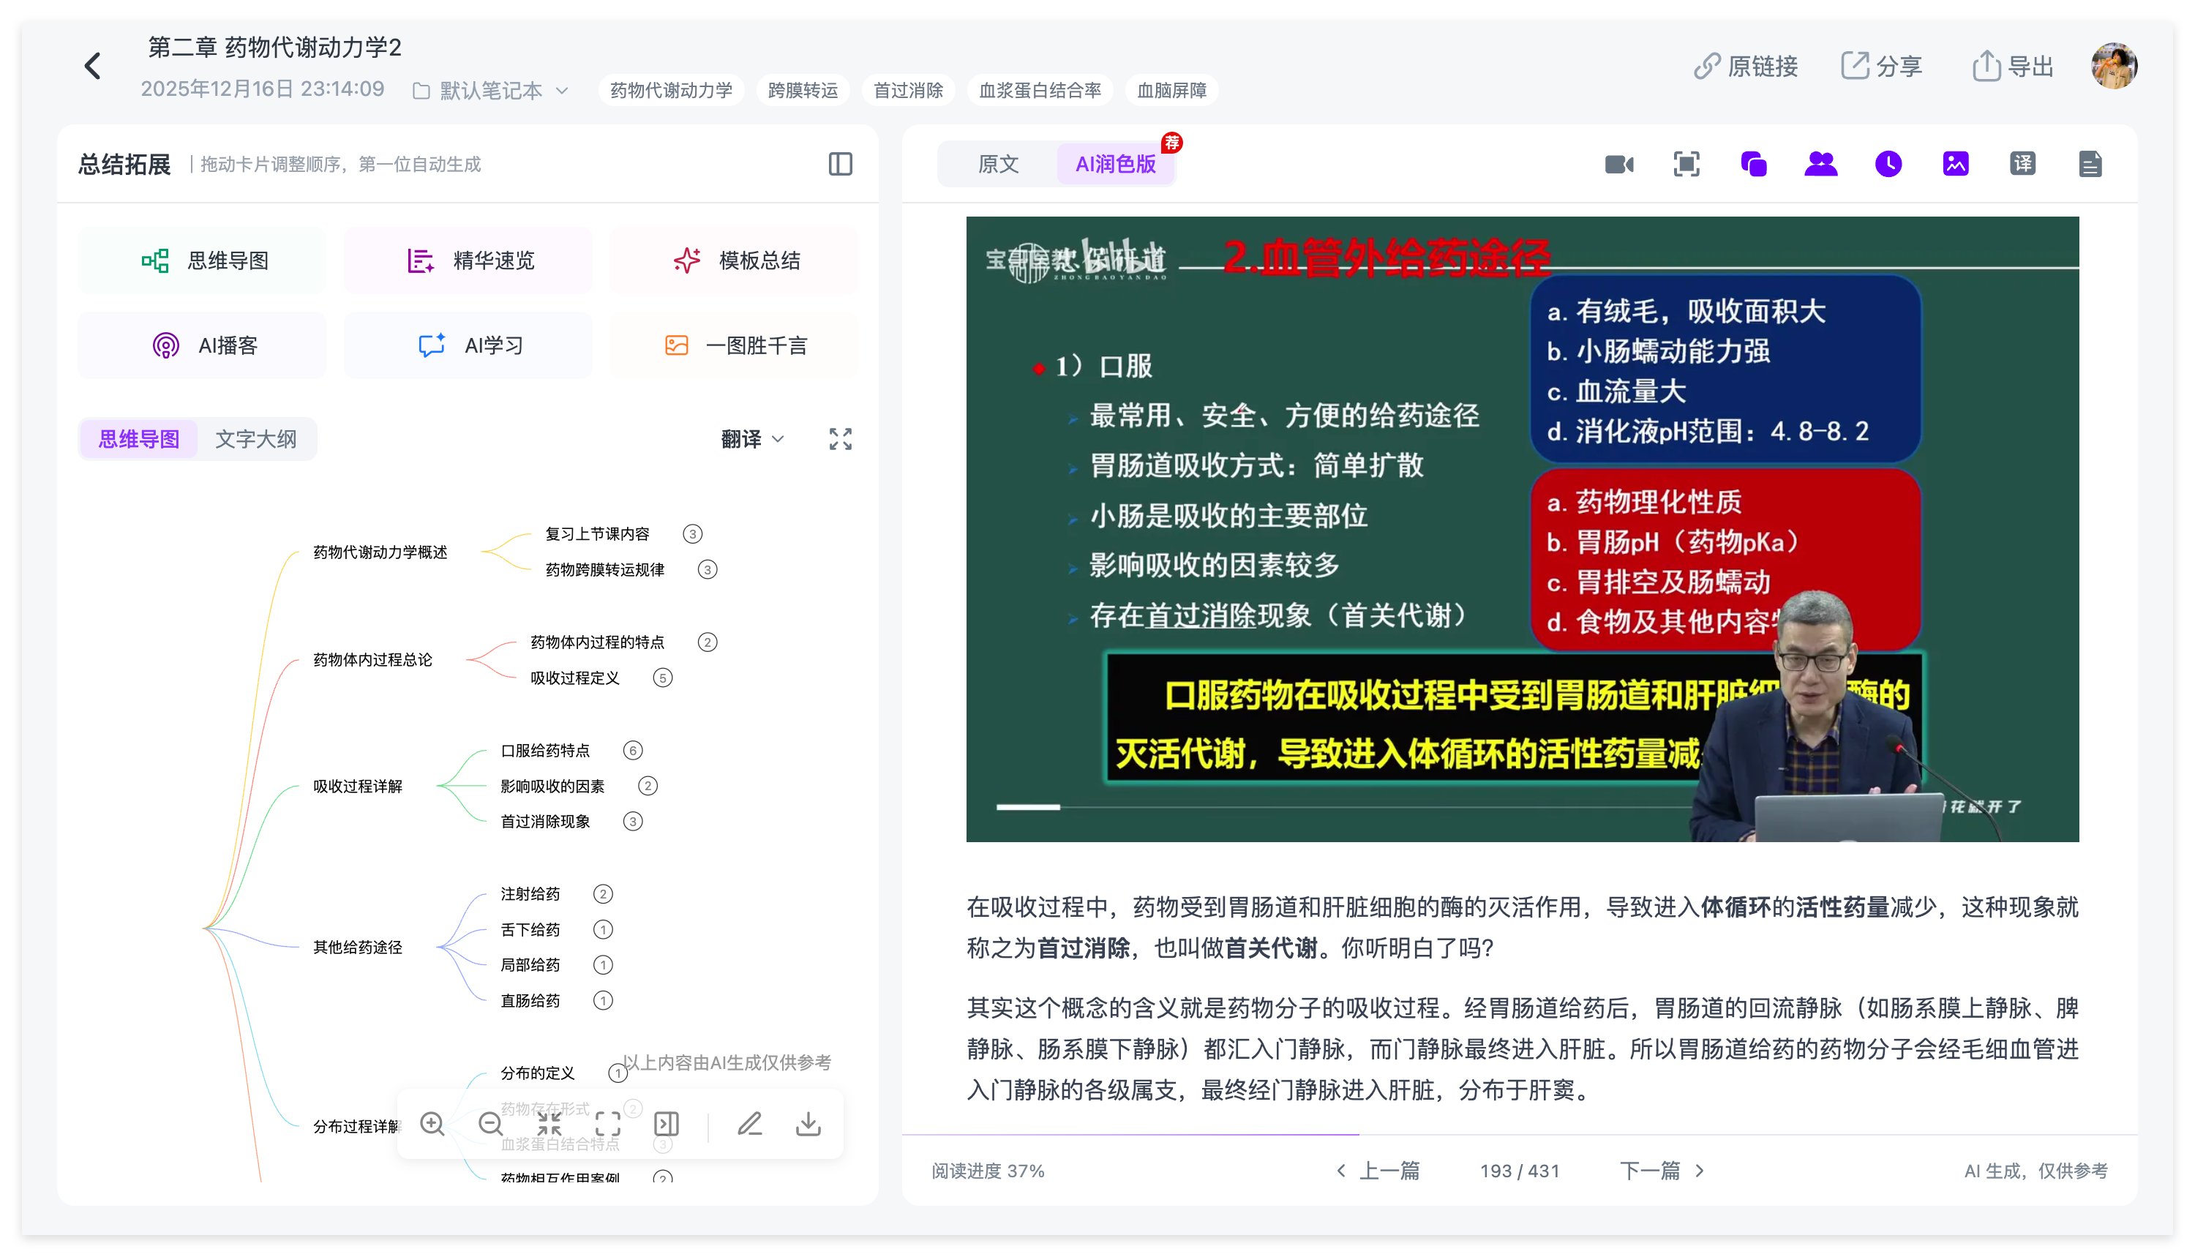Click the purple speakers people icon
Screen dimensions: 2195x1257
pos(1820,164)
